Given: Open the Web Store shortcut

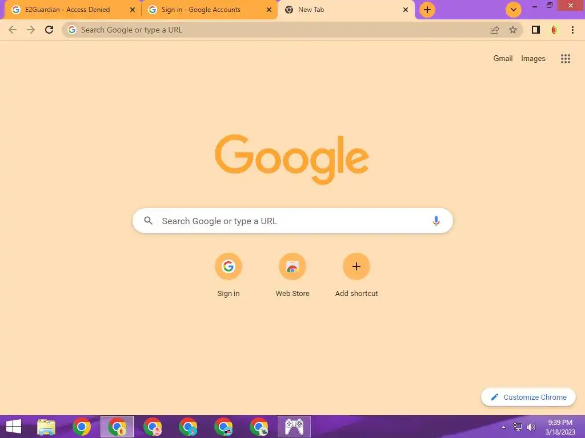Looking at the screenshot, I should (292, 275).
